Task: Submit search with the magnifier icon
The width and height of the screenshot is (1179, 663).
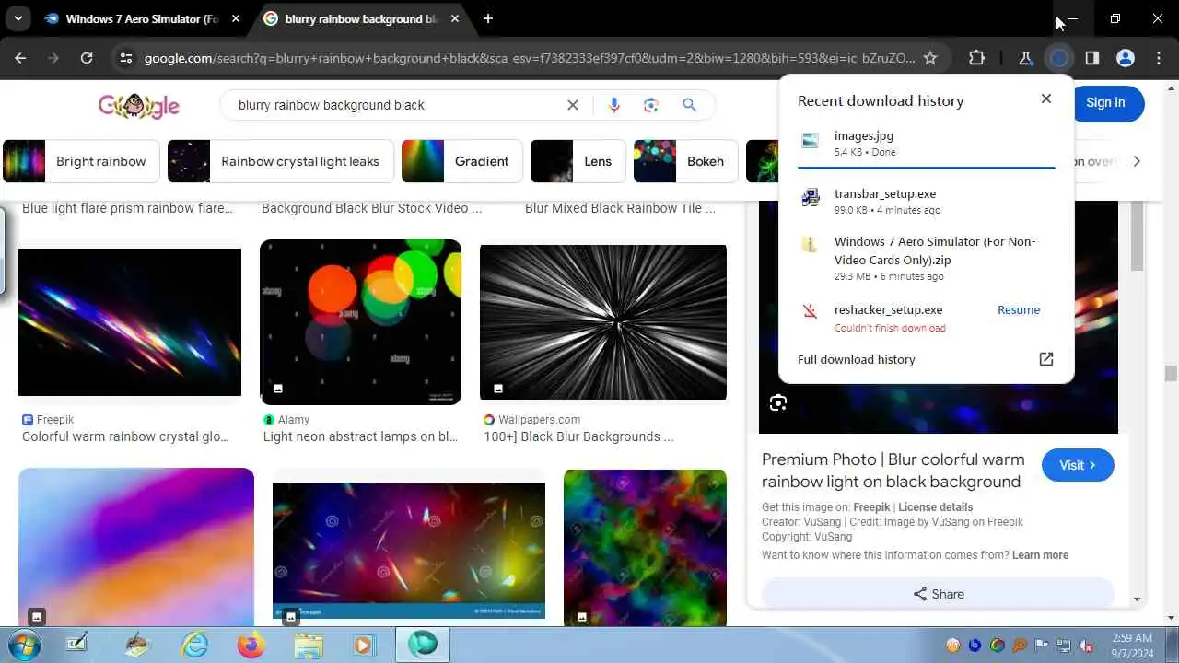Action: tap(689, 105)
